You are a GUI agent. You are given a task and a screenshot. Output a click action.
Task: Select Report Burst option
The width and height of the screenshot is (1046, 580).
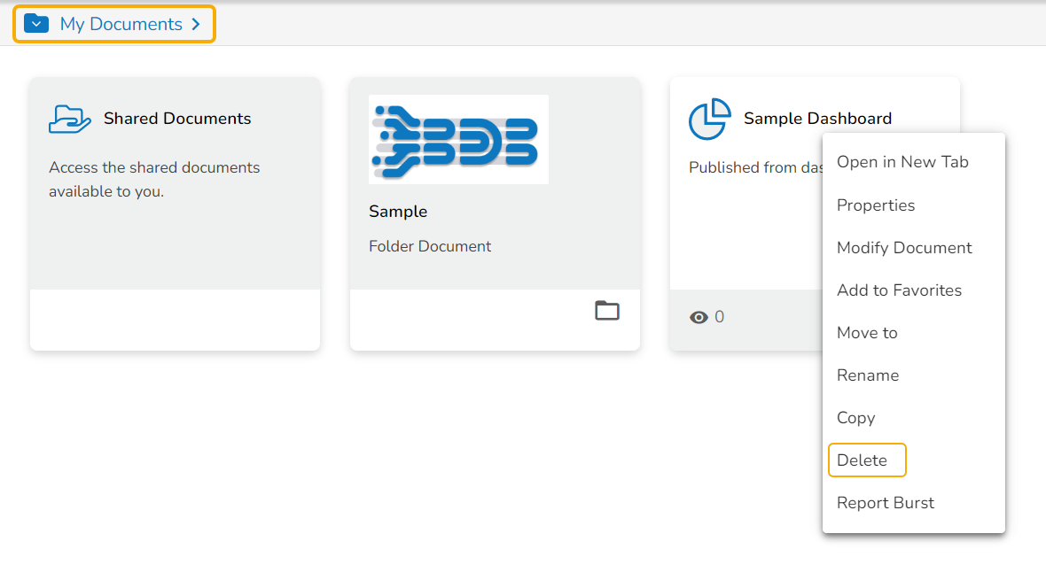[886, 502]
